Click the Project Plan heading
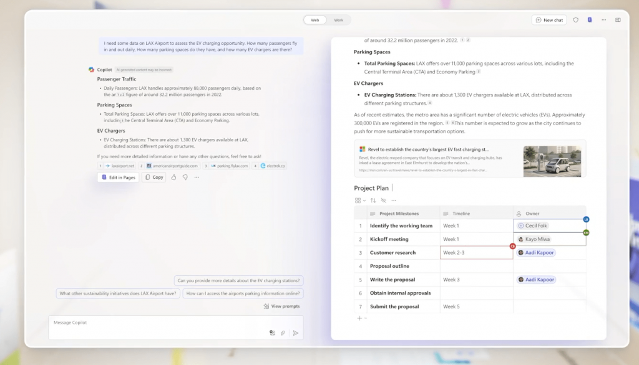Image resolution: width=639 pixels, height=365 pixels. 371,188
